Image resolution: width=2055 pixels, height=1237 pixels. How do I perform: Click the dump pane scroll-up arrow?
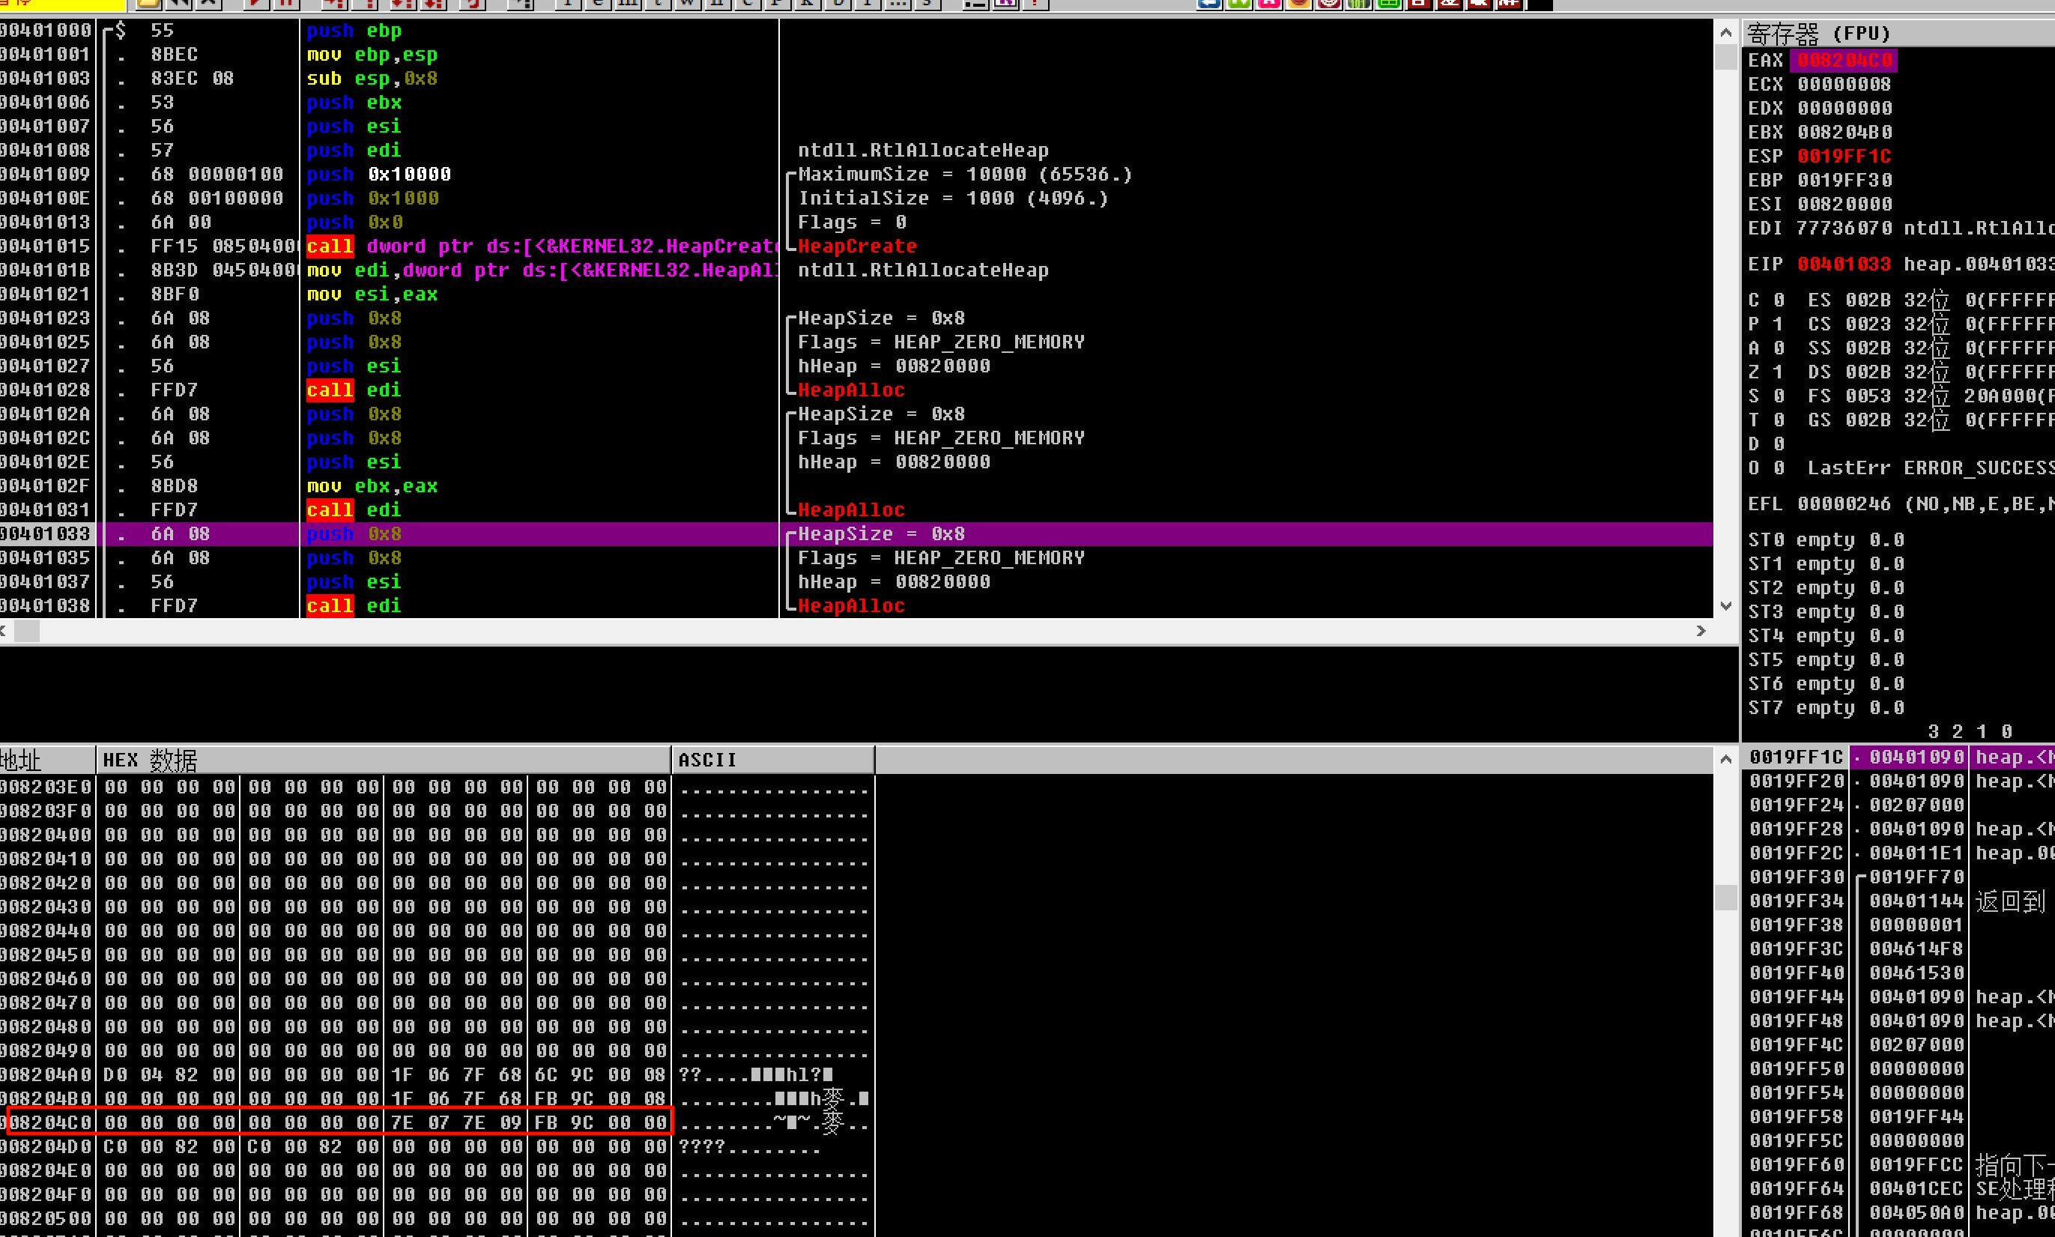coord(1726,758)
